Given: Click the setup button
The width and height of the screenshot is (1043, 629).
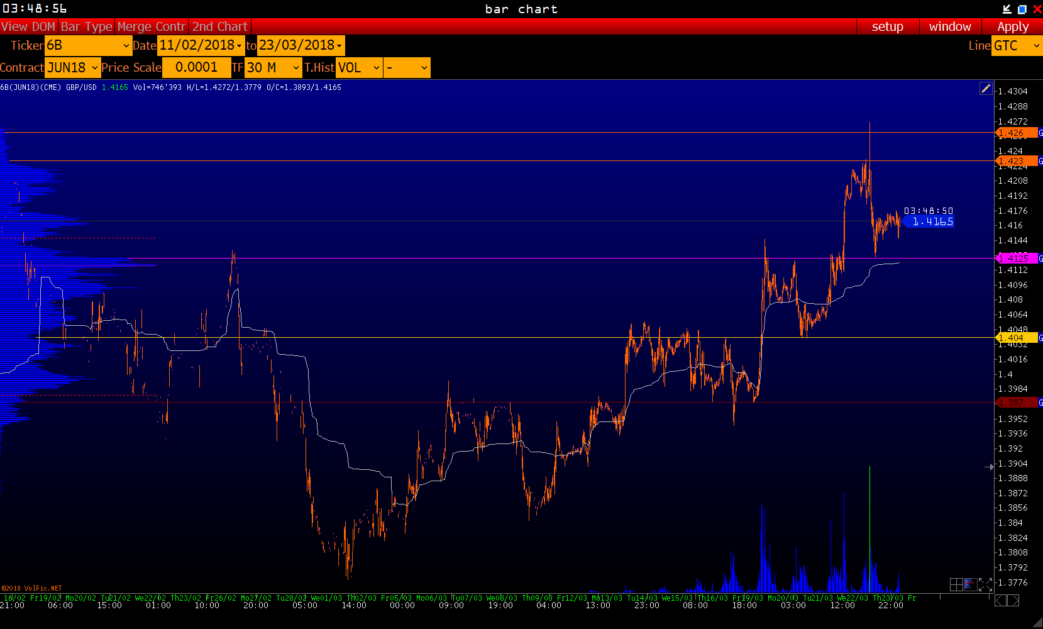Looking at the screenshot, I should (887, 26).
